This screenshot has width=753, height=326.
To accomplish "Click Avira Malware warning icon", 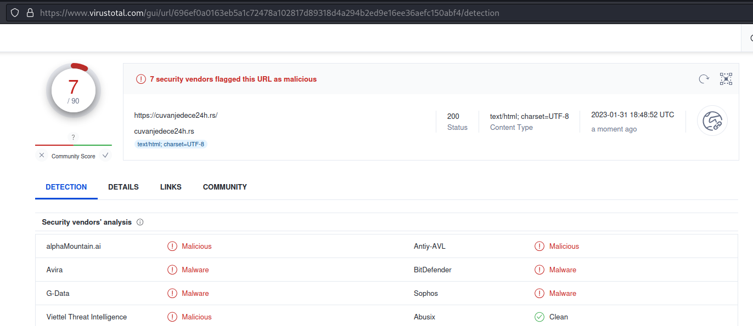I will (172, 270).
